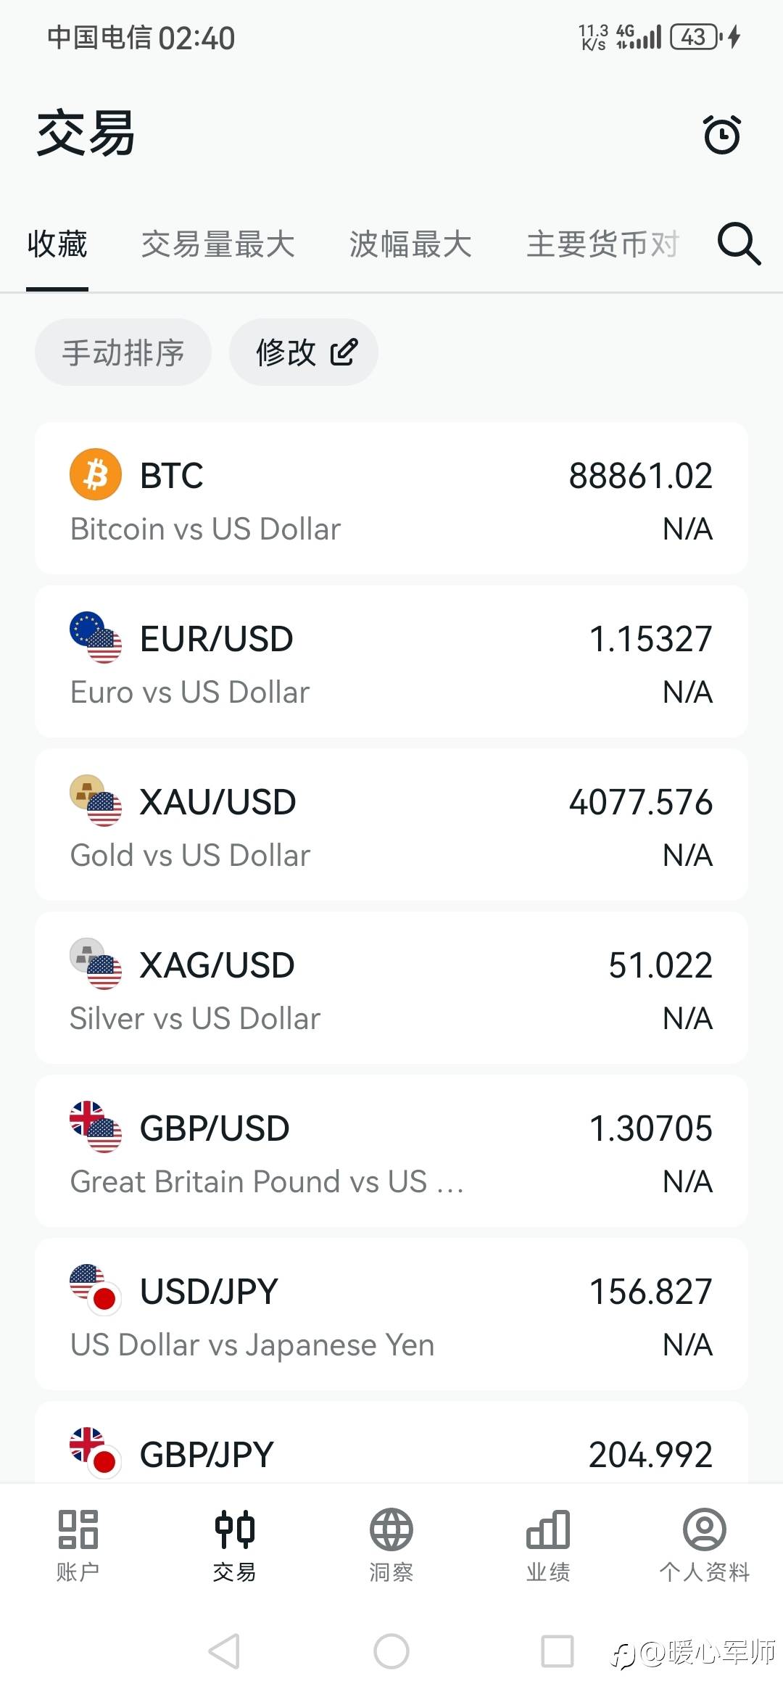Open the 主要货币对 tab
This screenshot has height=1697, width=783.
(x=602, y=244)
